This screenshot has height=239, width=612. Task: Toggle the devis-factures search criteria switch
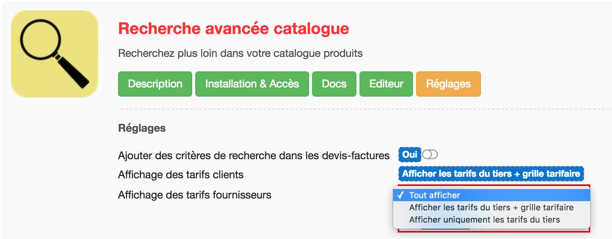(430, 155)
